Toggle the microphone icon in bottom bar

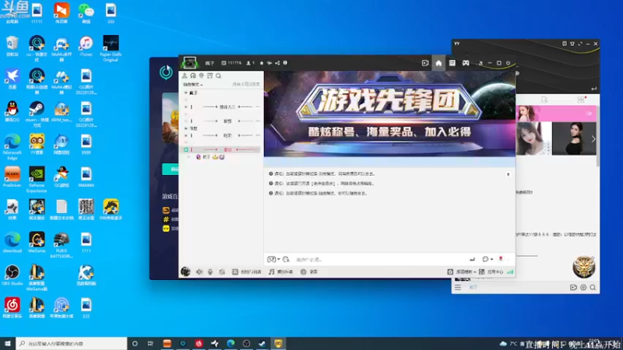point(210,271)
